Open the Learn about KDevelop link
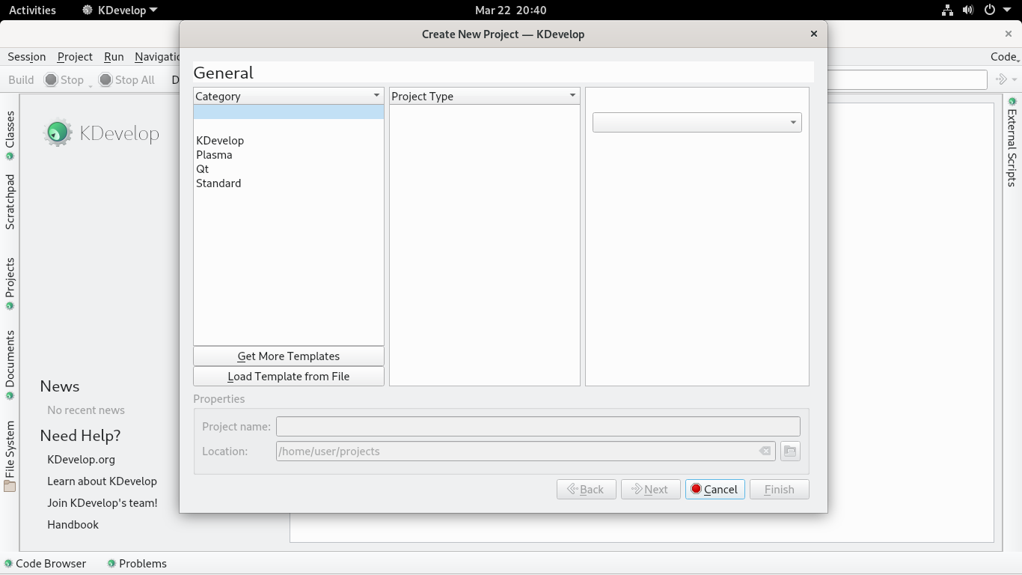Image resolution: width=1022 pixels, height=575 pixels. [102, 481]
